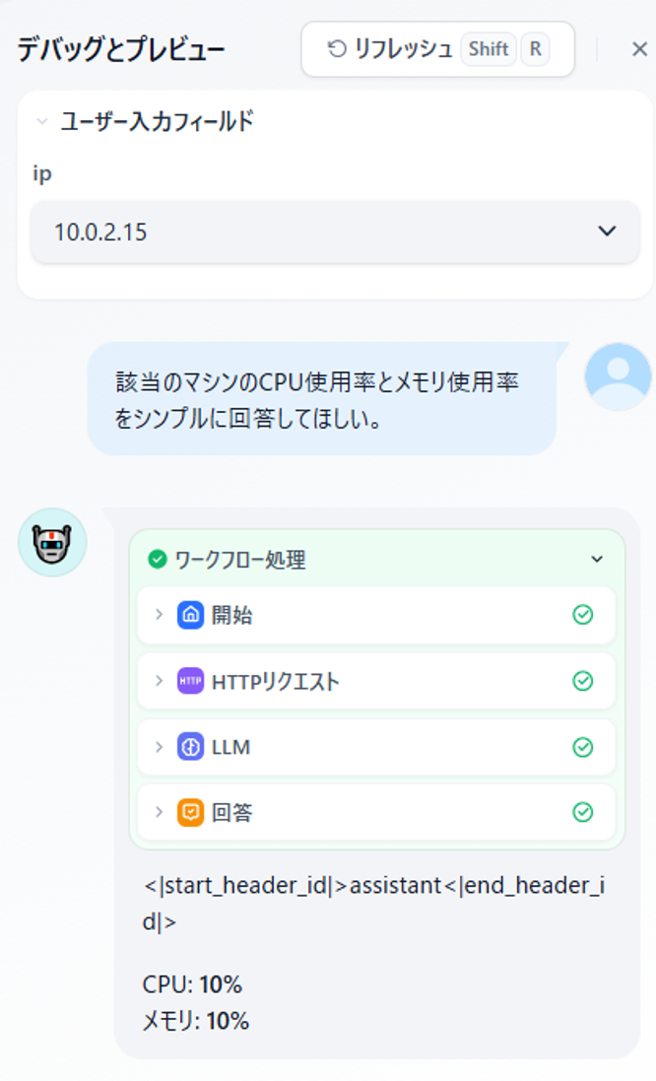Click the purple HTTP request icon
Screen dimensions: 656x1081
(x=191, y=681)
